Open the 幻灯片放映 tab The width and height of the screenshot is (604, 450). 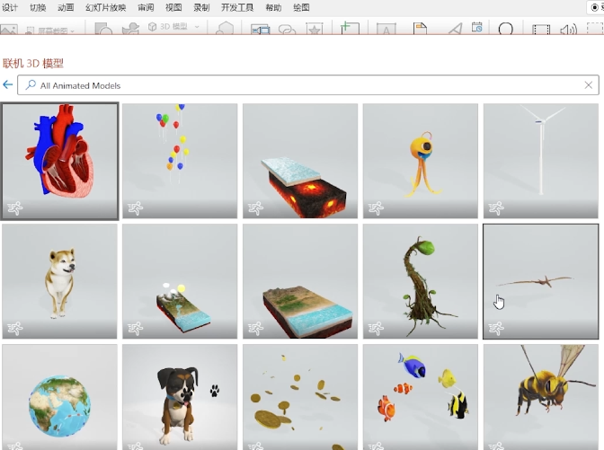point(105,7)
